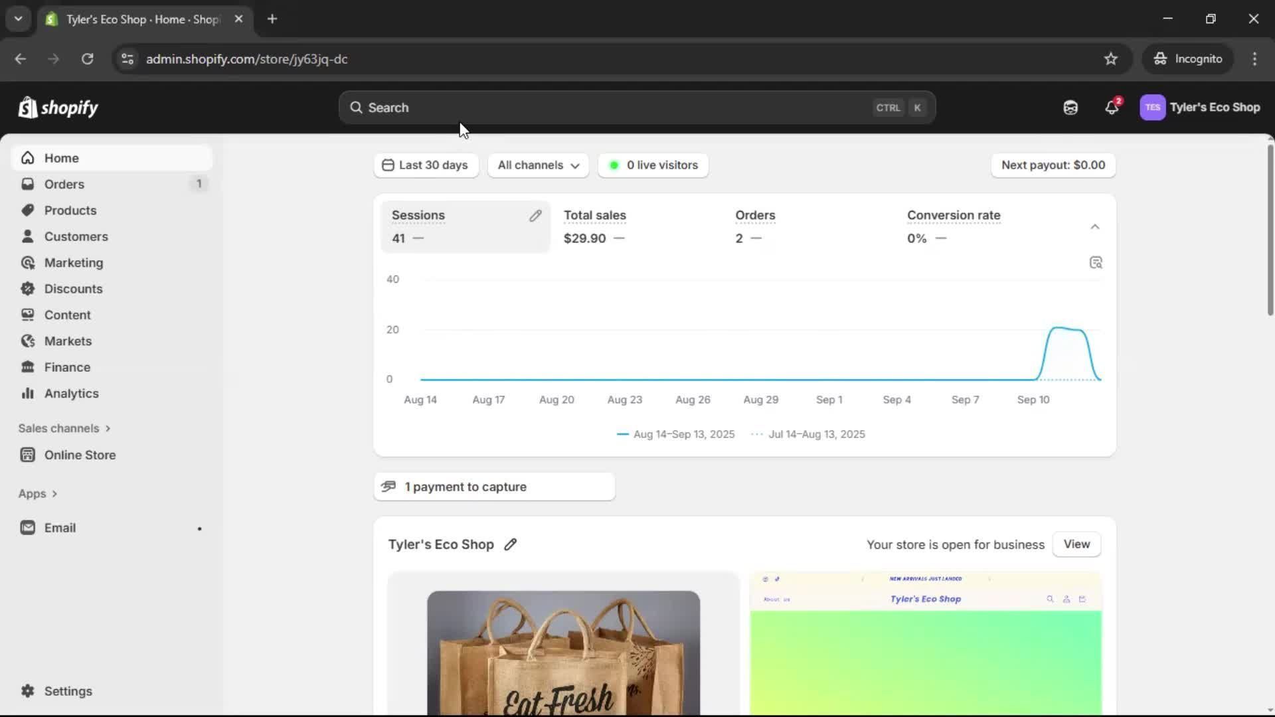Image resolution: width=1275 pixels, height=717 pixels.
Task: Open the Sidekick assistant icon
Action: coord(1070,108)
